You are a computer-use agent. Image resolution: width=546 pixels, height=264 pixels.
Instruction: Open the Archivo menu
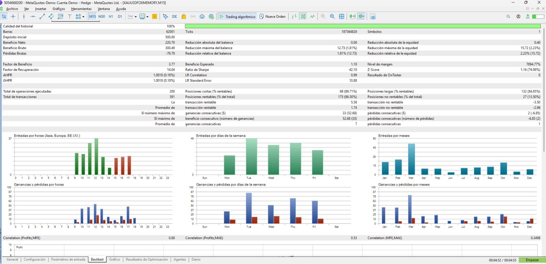(12, 9)
